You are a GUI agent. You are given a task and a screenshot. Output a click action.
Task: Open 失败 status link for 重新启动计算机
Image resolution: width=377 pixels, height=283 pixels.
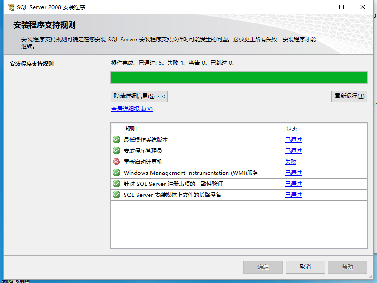[291, 162]
